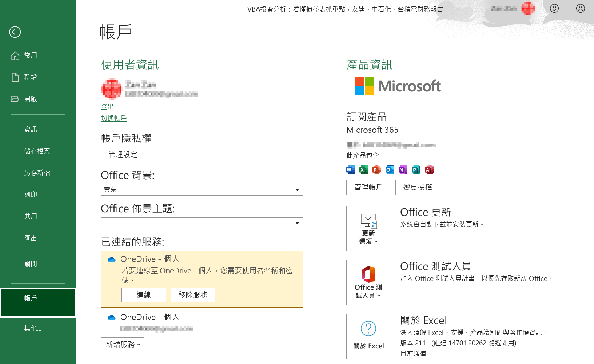Select 列印 in the sidebar
Image resolution: width=594 pixels, height=364 pixels.
(x=31, y=195)
